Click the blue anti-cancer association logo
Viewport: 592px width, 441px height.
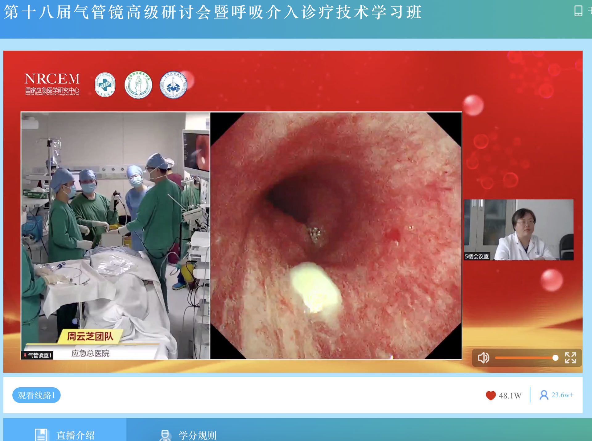tap(173, 85)
